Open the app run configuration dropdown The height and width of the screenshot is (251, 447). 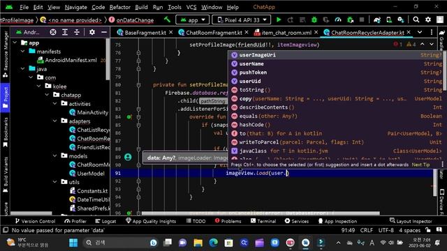click(193, 20)
